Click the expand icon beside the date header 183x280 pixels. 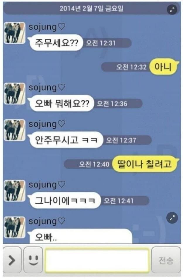coord(172,10)
